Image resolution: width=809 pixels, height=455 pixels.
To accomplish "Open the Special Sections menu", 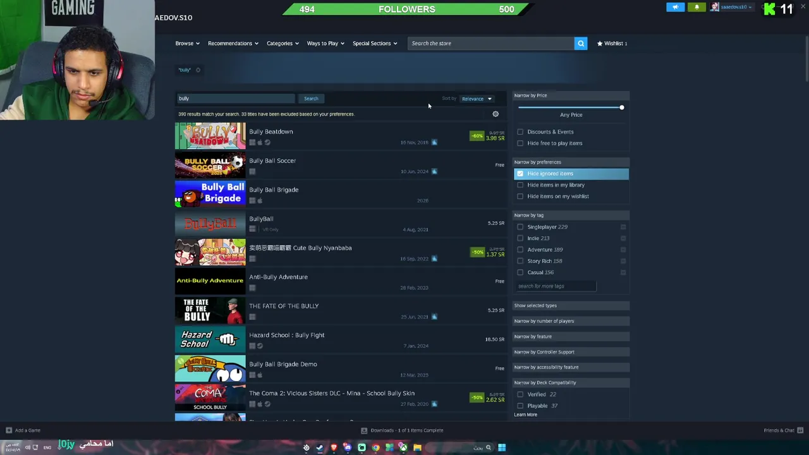I will pyautogui.click(x=375, y=44).
